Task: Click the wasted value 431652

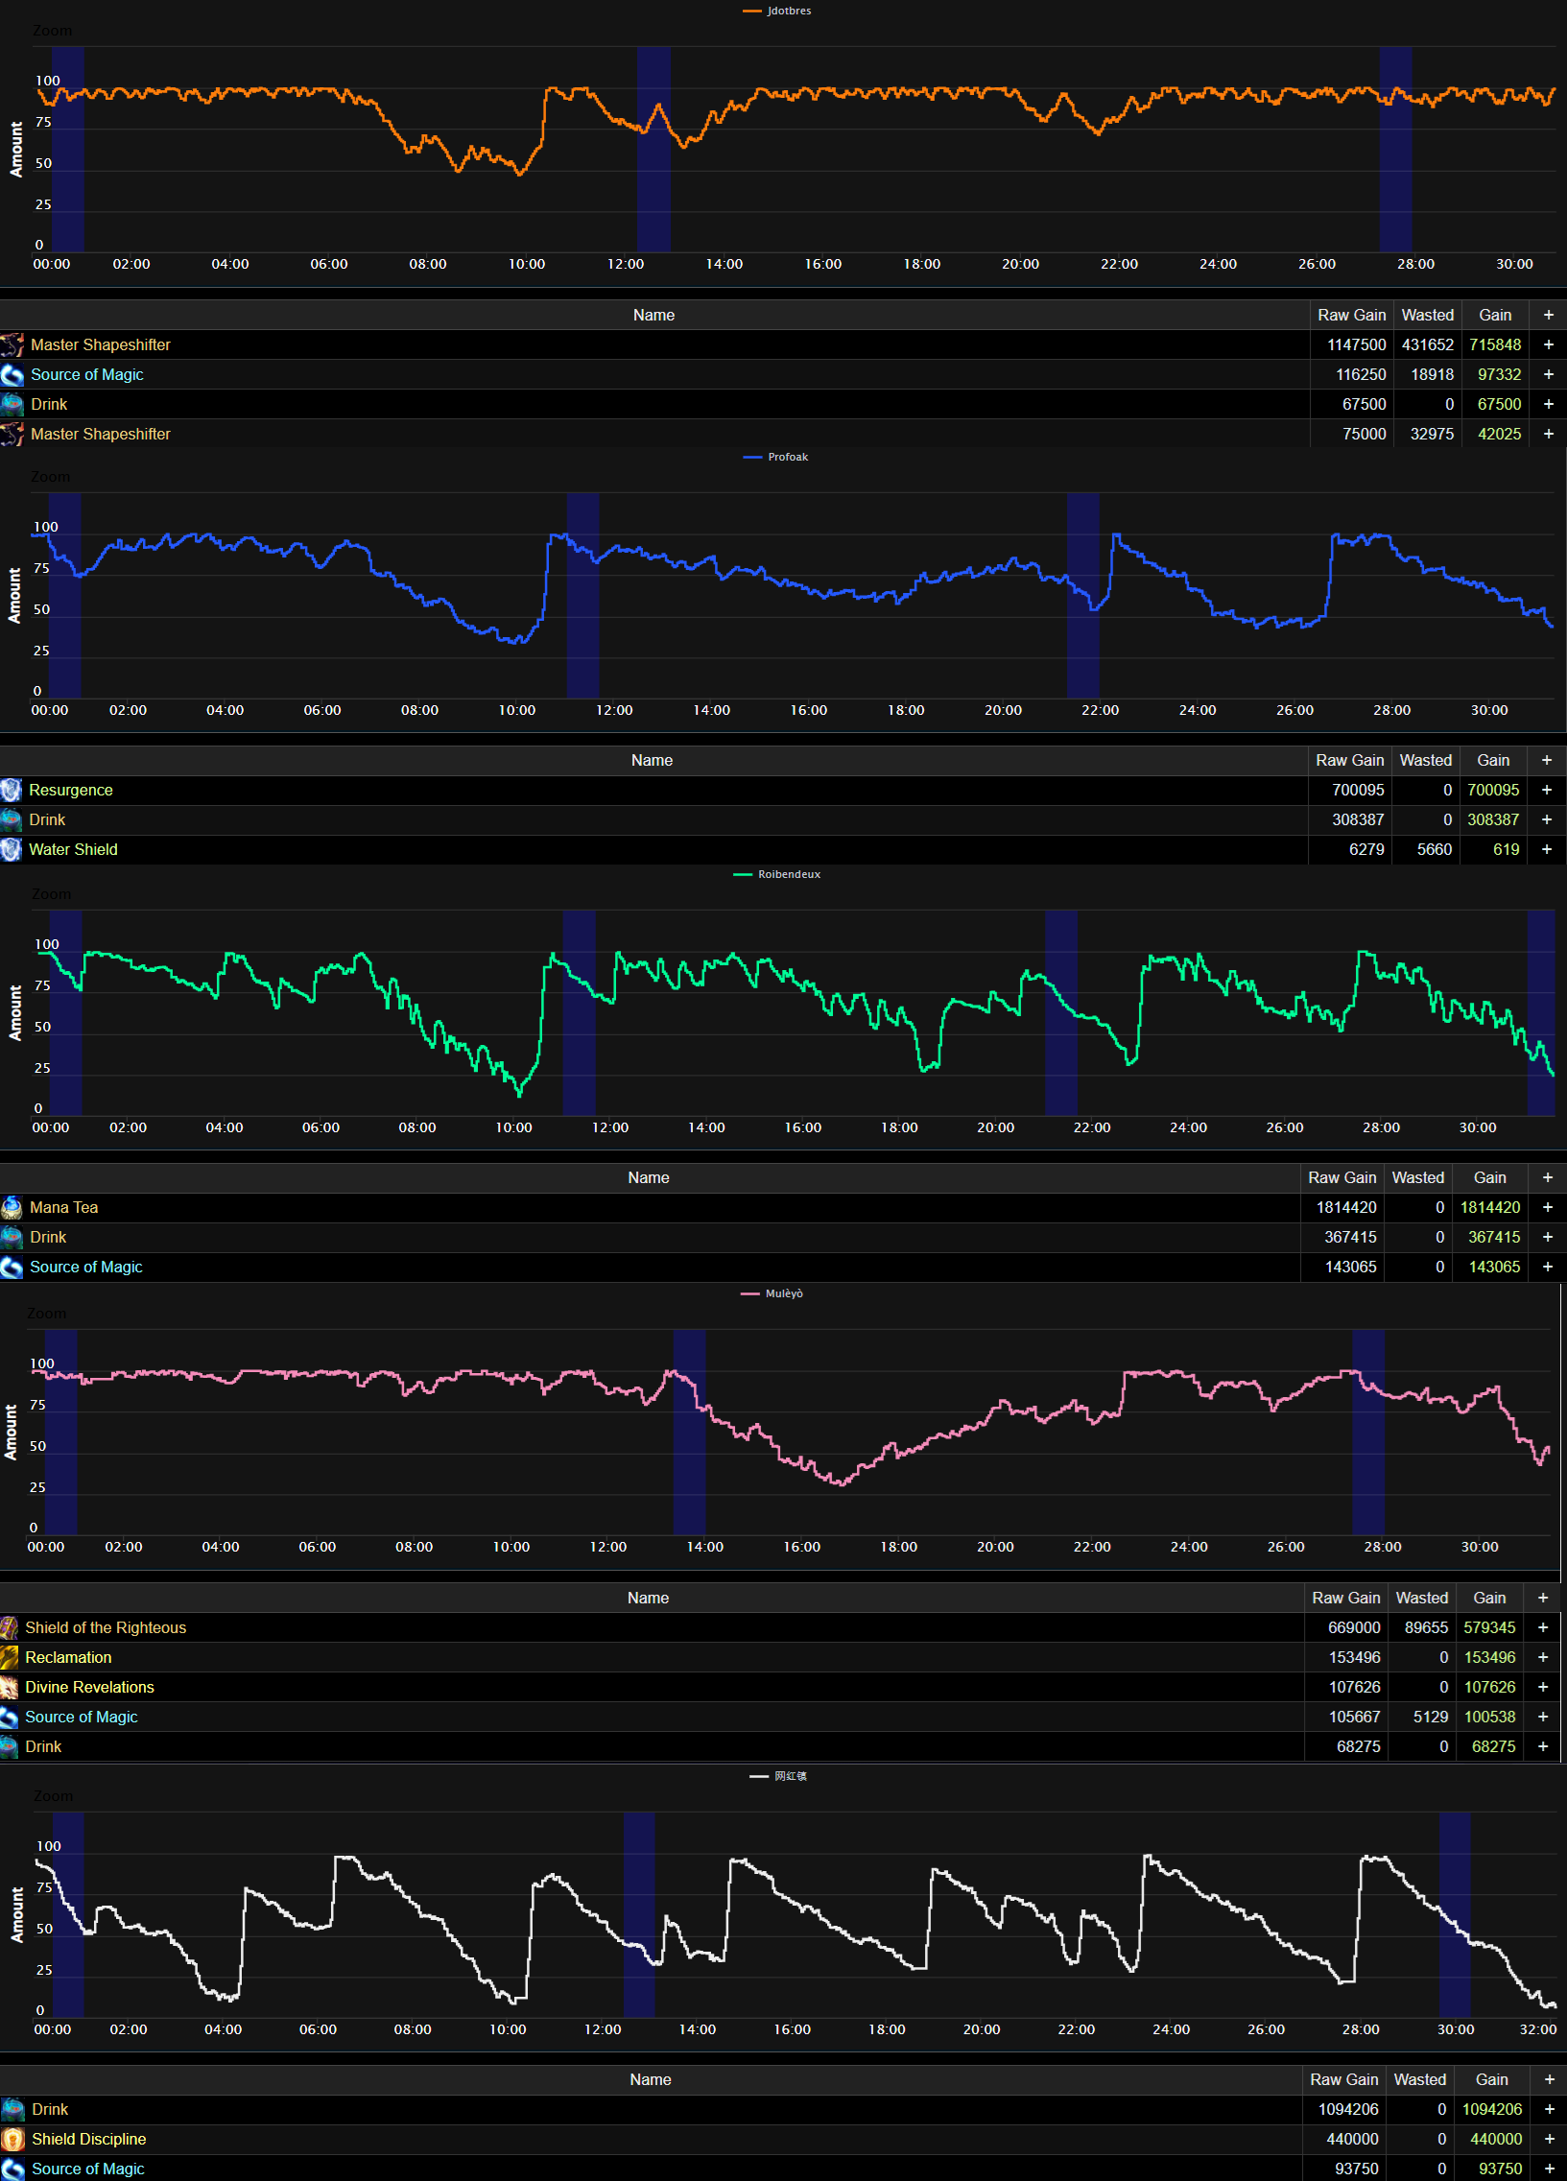Action: (x=1428, y=344)
